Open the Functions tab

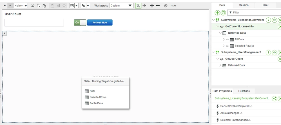[x=244, y=91]
